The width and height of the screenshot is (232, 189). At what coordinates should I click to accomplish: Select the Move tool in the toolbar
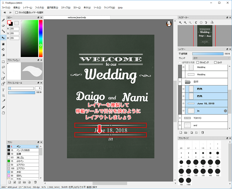tap(3, 38)
